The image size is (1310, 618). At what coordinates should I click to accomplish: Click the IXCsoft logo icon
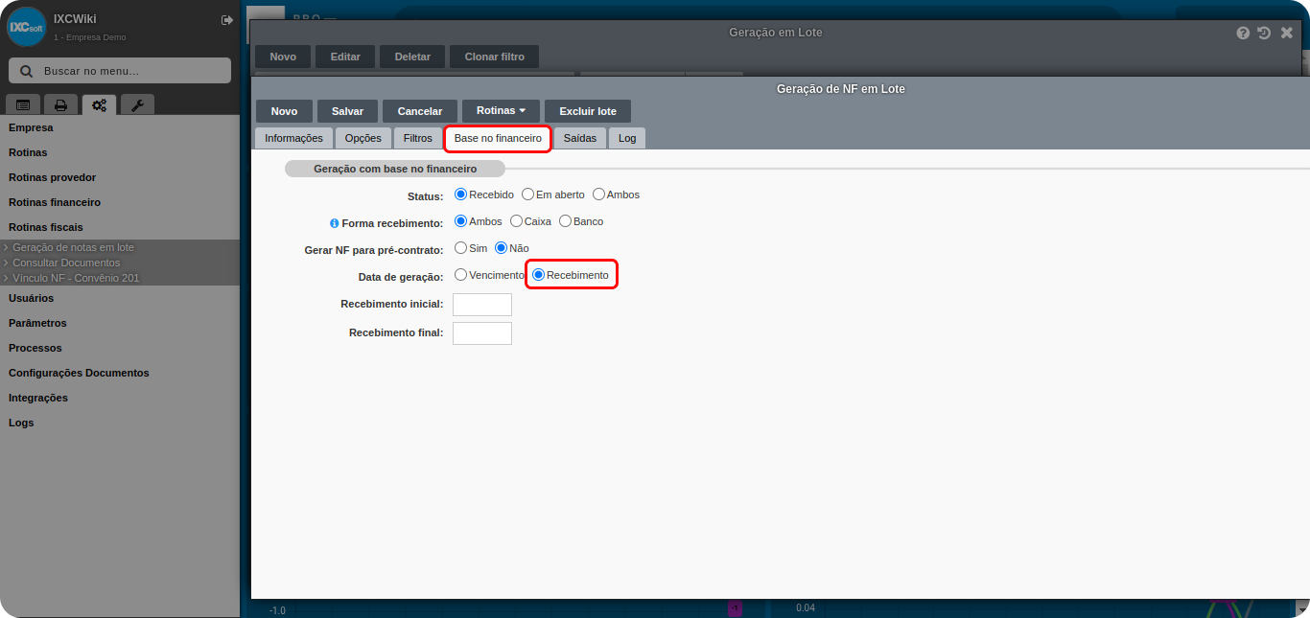coord(27,27)
